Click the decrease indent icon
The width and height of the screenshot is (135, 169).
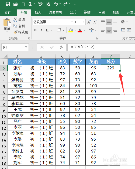click(x=123, y=30)
